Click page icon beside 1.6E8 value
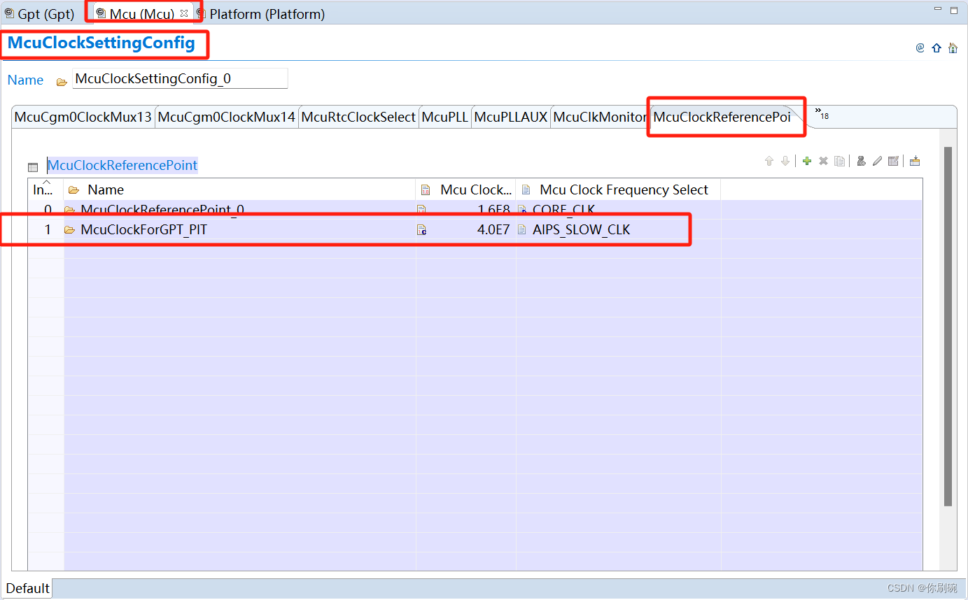The width and height of the screenshot is (968, 600). pos(422,210)
